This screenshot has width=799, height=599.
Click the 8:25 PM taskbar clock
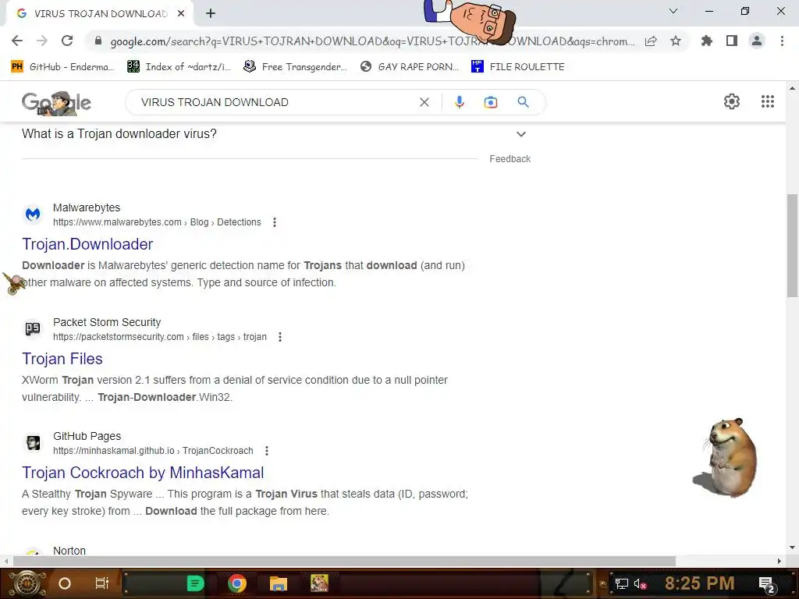[x=699, y=583]
